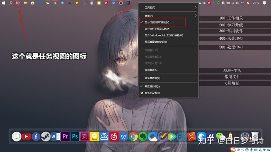The width and height of the screenshot is (271, 152).
Task: Expand 工具栏 submenu arrow
Action: [x=196, y=8]
